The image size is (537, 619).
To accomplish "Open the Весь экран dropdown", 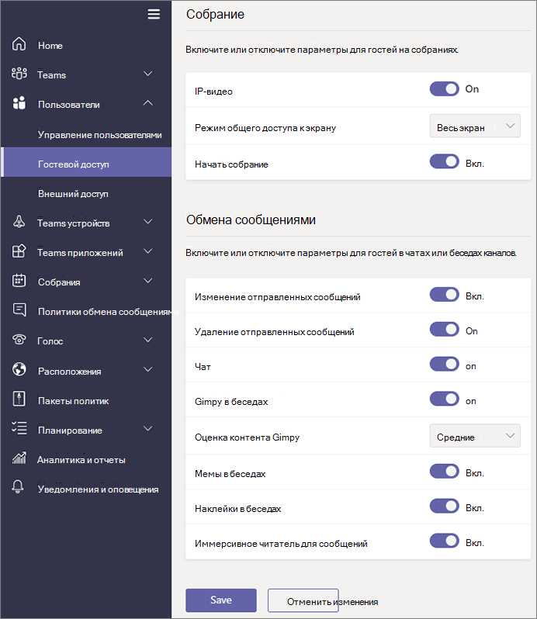I will [x=475, y=126].
